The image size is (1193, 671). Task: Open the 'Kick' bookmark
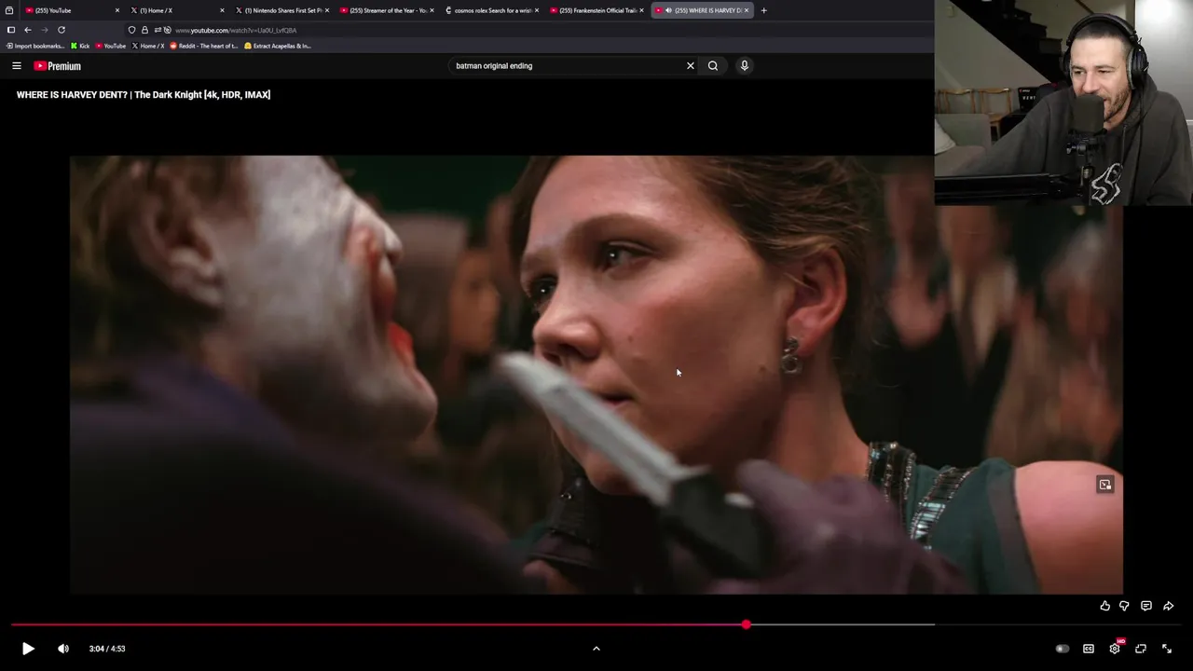tap(80, 46)
